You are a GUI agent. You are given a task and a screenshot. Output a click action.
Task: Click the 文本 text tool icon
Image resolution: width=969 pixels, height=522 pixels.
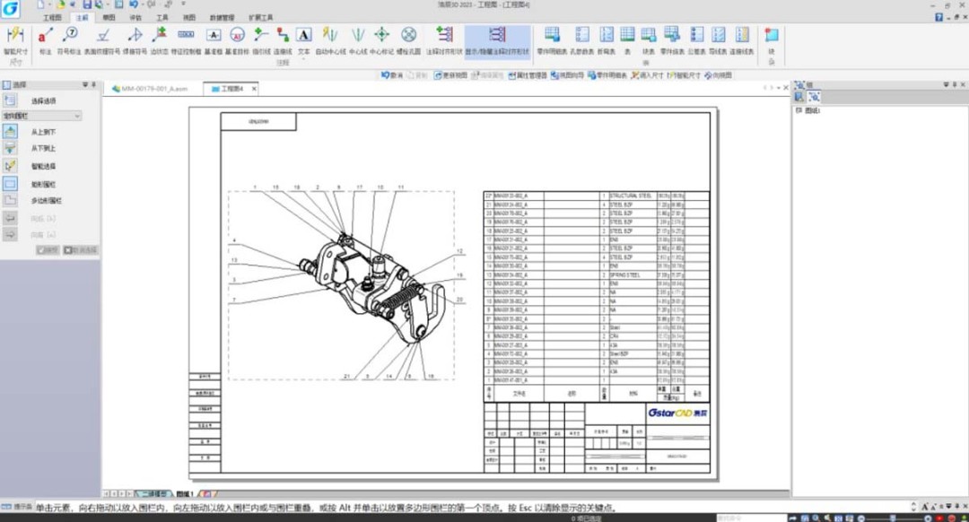(x=304, y=36)
